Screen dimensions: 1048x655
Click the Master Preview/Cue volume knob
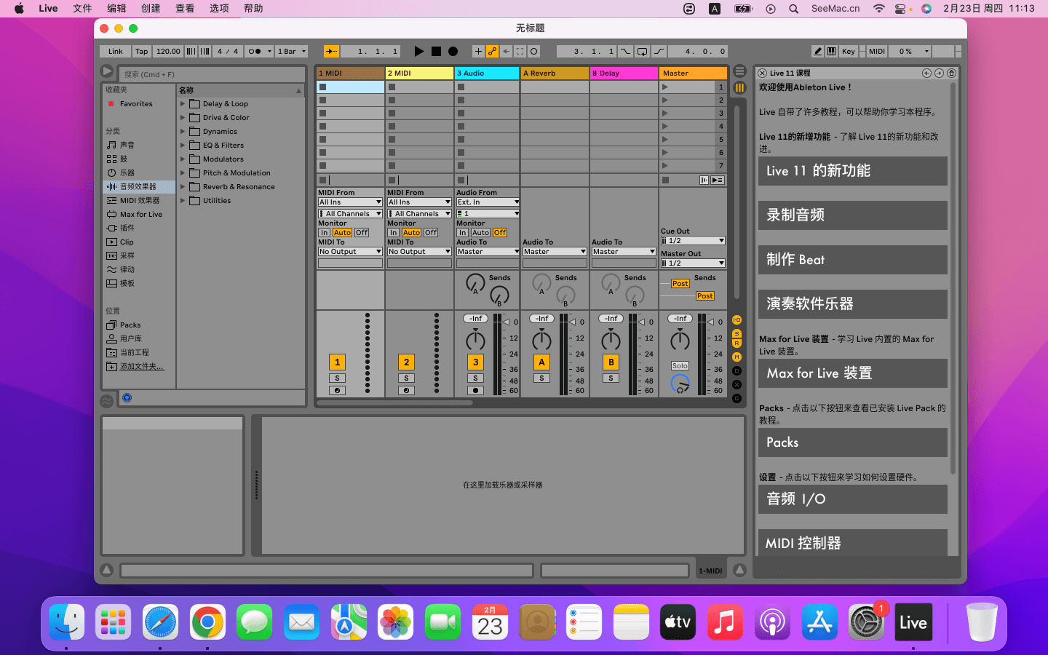pyautogui.click(x=680, y=383)
